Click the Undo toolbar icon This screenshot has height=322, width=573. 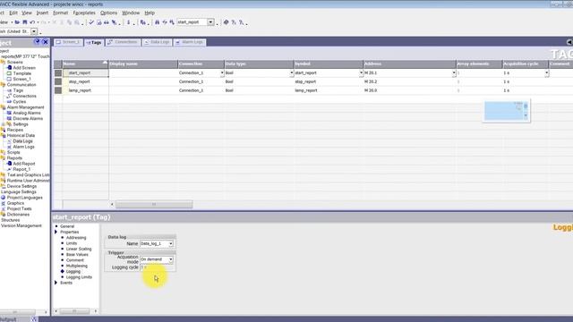tap(32, 22)
